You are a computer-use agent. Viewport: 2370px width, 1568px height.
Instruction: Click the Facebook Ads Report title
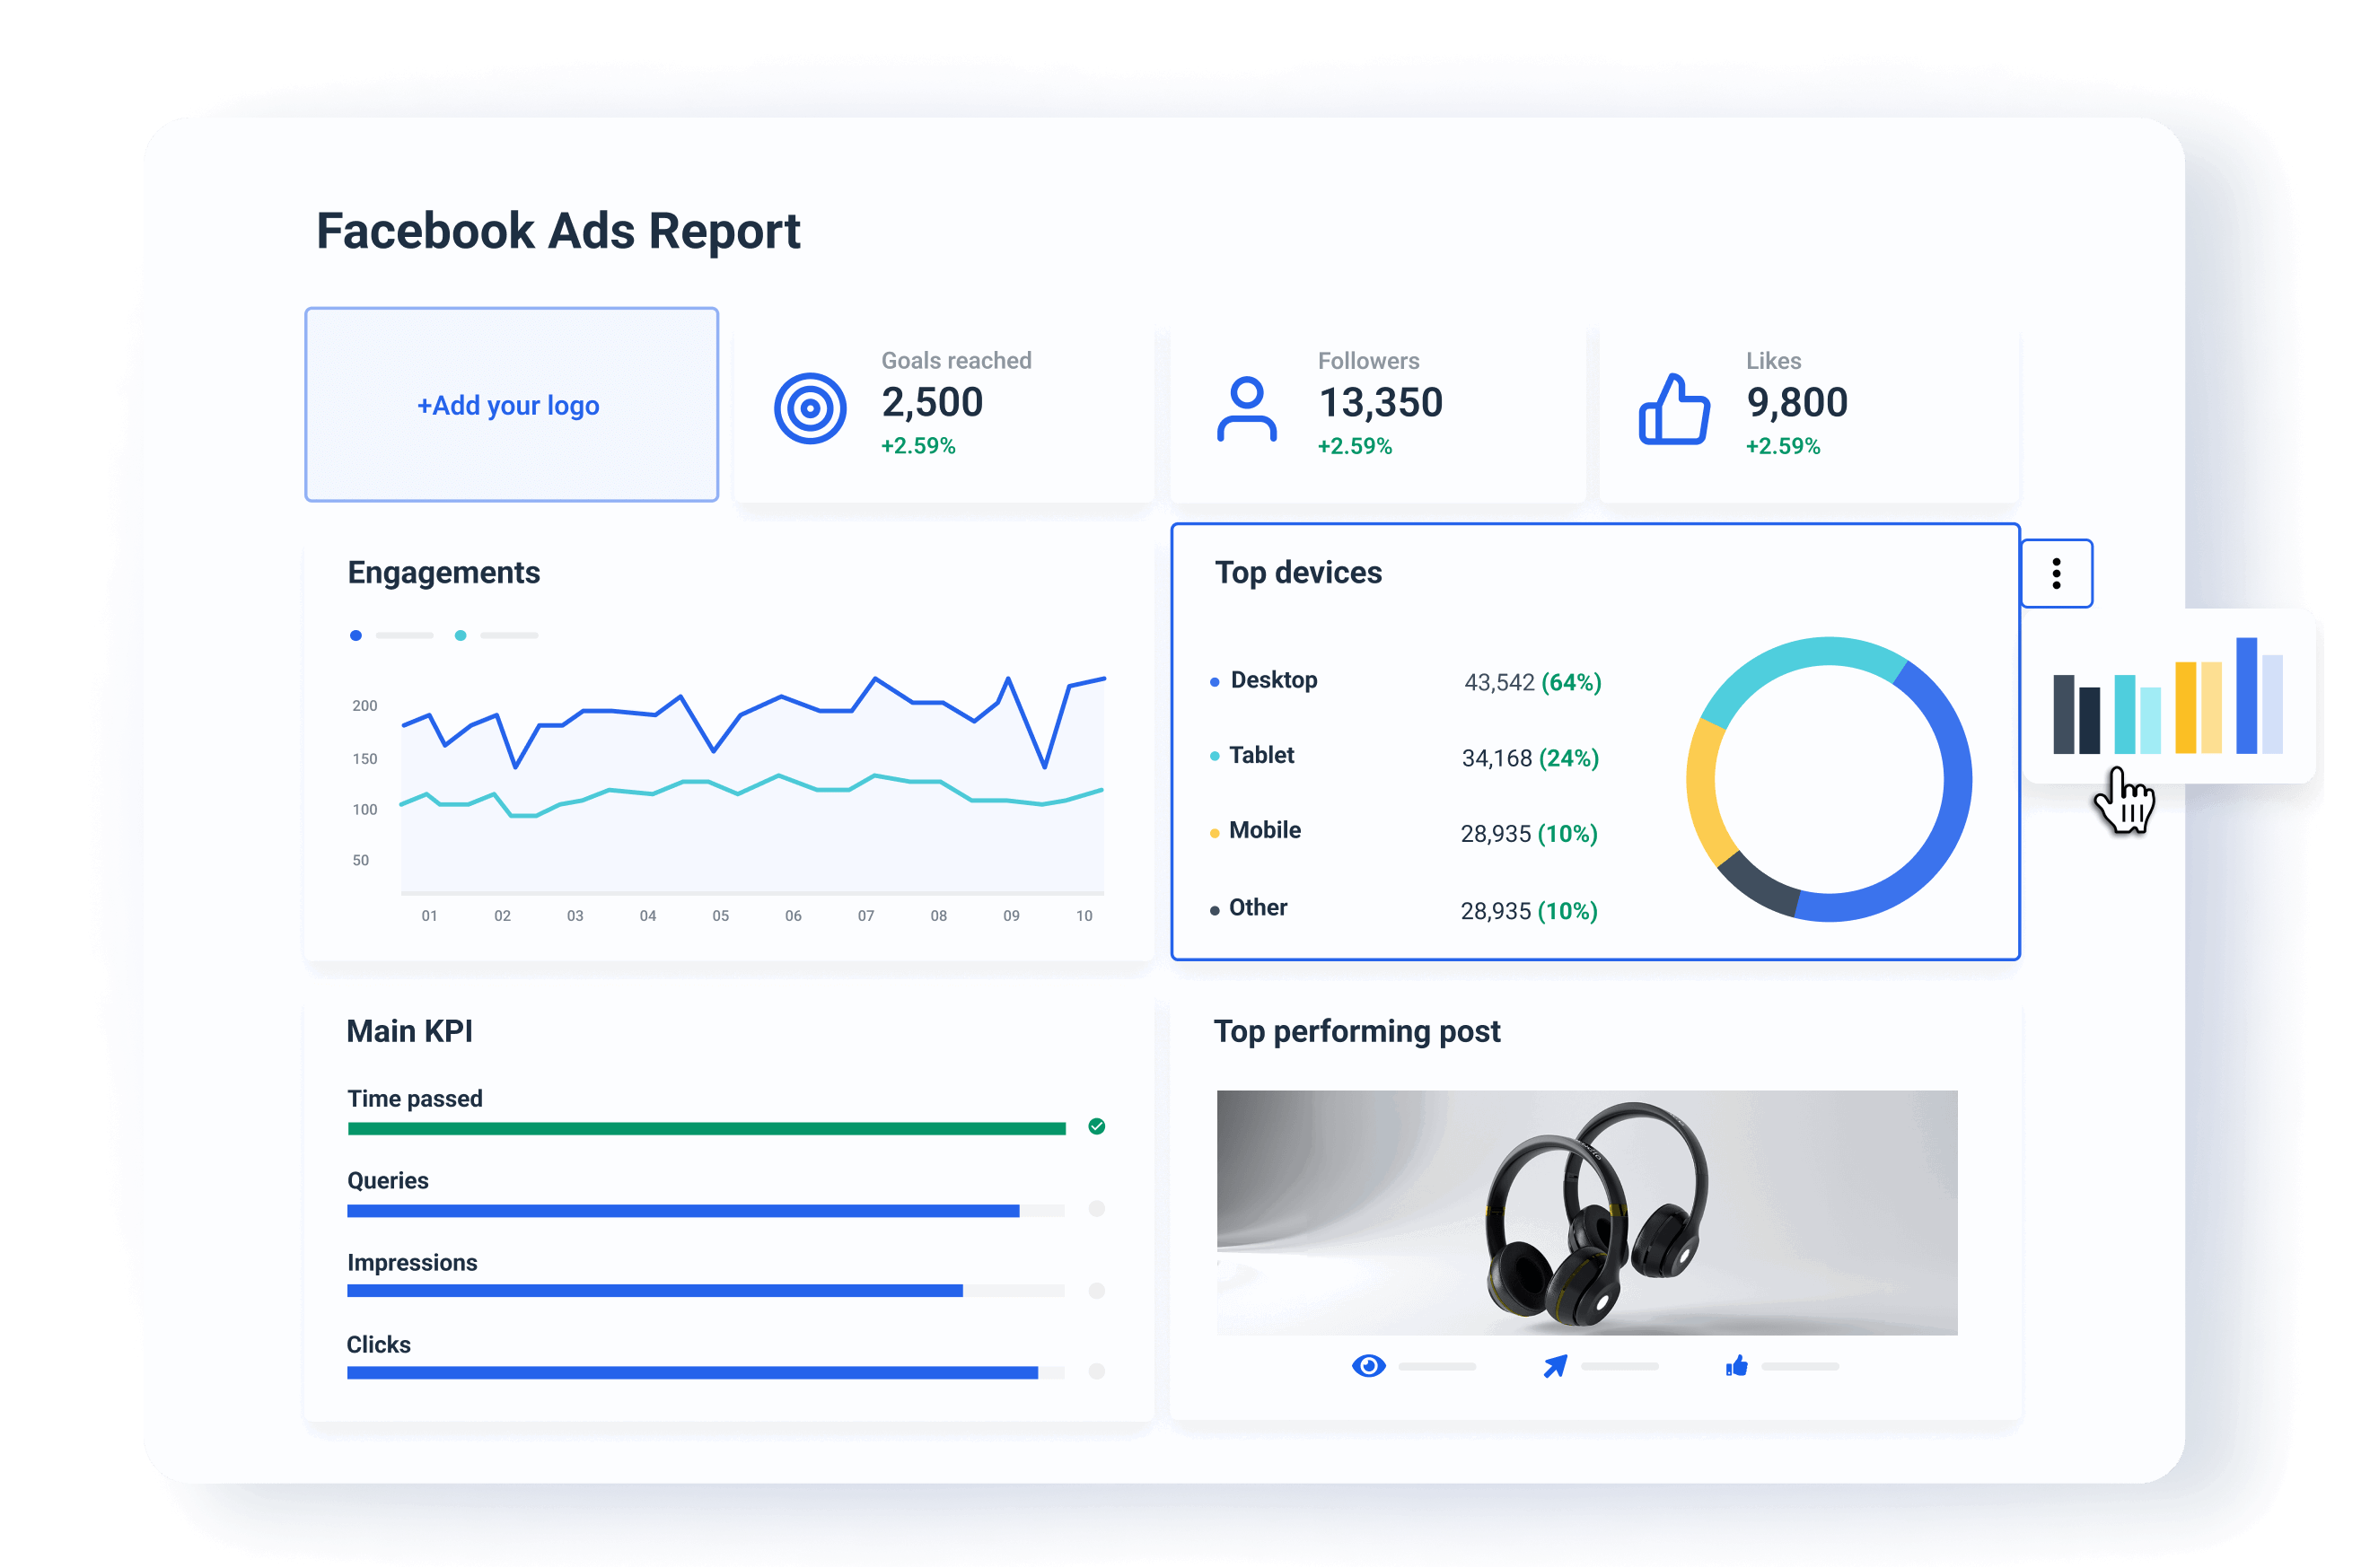558,231
